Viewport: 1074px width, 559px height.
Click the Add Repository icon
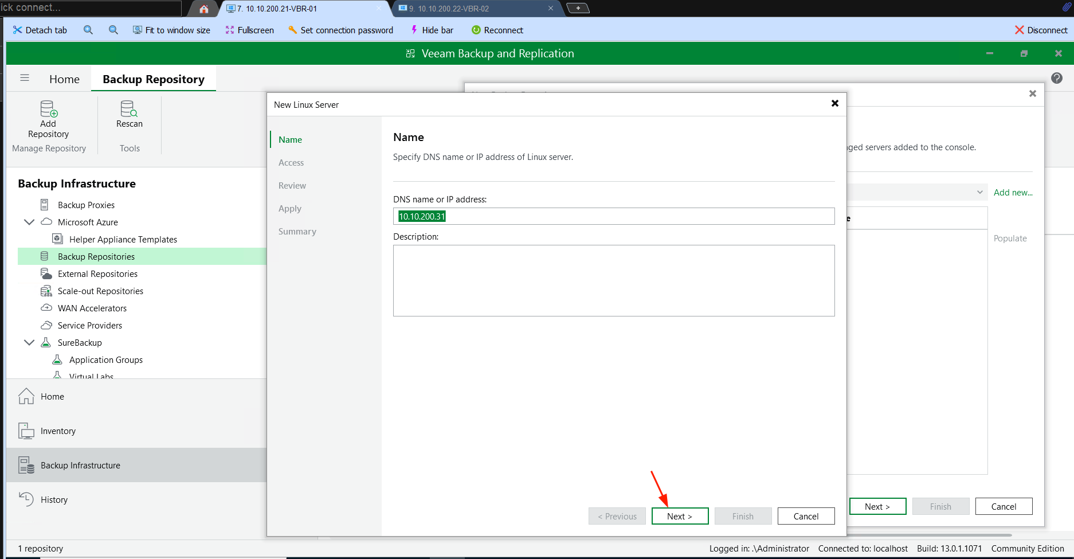[49, 108]
